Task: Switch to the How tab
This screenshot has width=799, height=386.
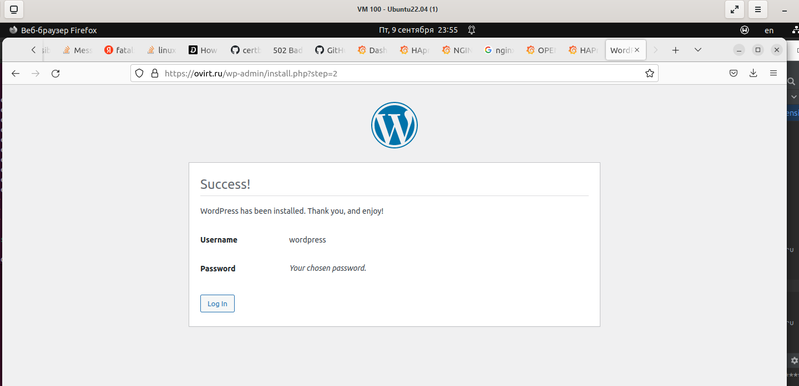Action: click(x=204, y=50)
